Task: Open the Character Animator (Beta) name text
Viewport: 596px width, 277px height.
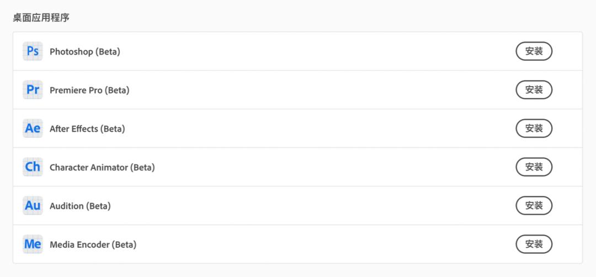Action: pos(102,167)
